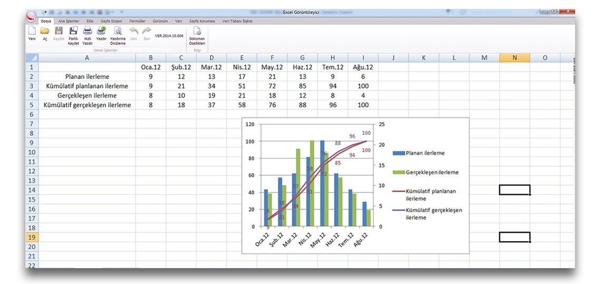Click the Yazdır print icon

pos(101,32)
